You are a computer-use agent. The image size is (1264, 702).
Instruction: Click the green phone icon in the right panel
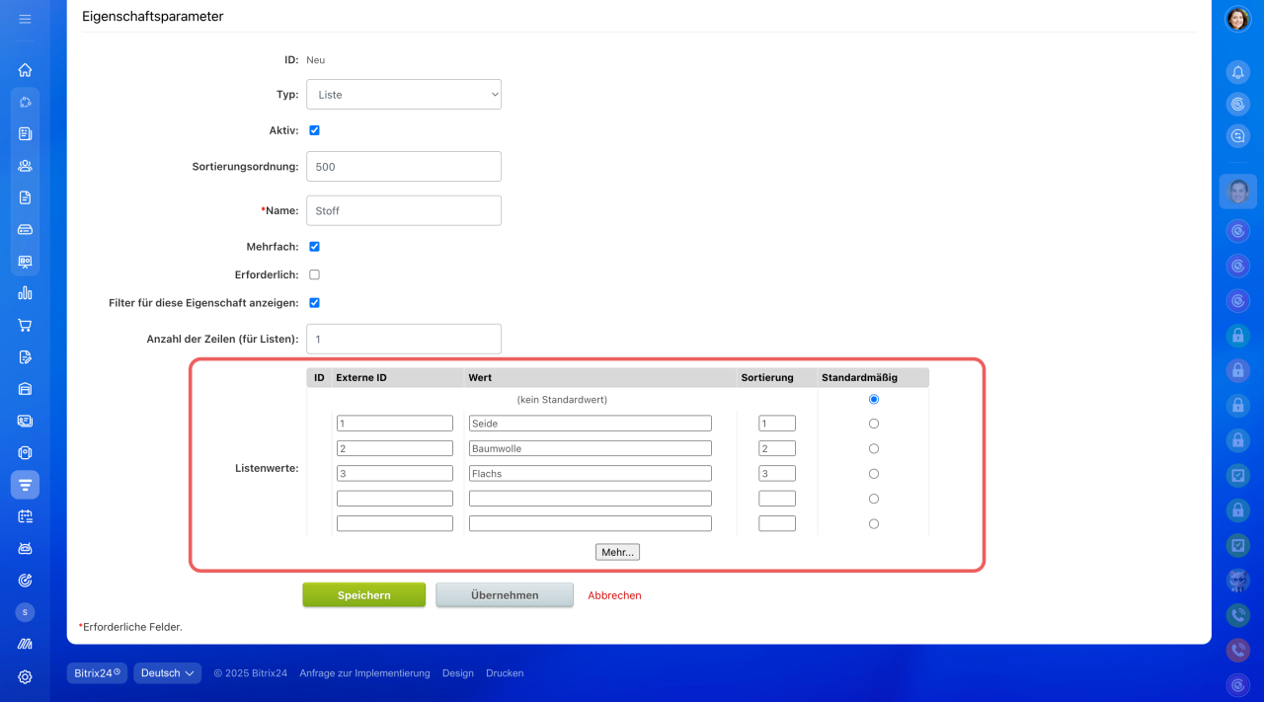click(1238, 615)
